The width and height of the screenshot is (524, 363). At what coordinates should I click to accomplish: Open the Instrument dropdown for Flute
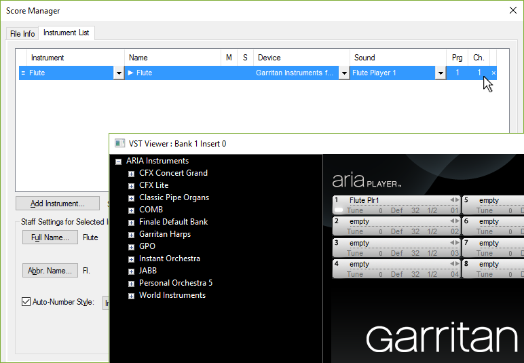(119, 73)
